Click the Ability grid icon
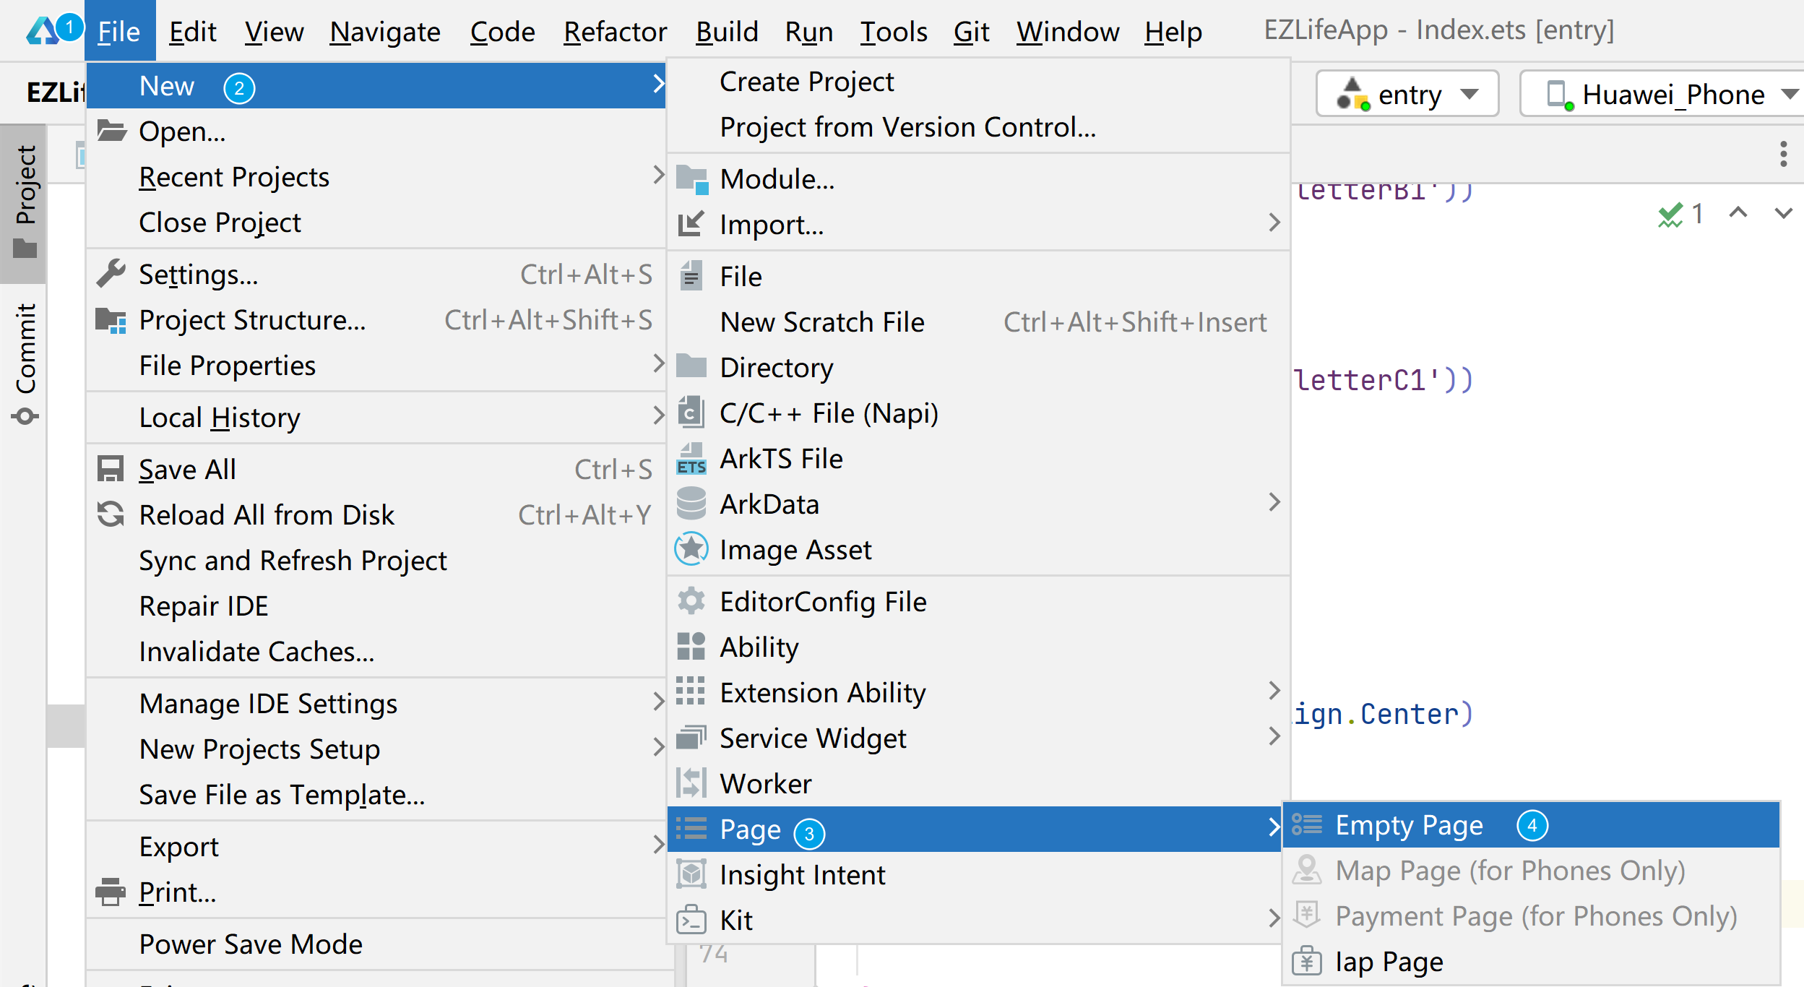The image size is (1804, 987). pos(691,647)
